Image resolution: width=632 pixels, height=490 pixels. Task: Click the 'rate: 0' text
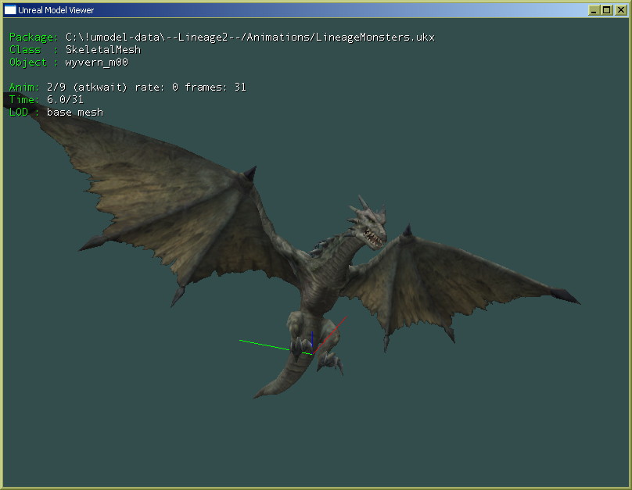point(156,87)
